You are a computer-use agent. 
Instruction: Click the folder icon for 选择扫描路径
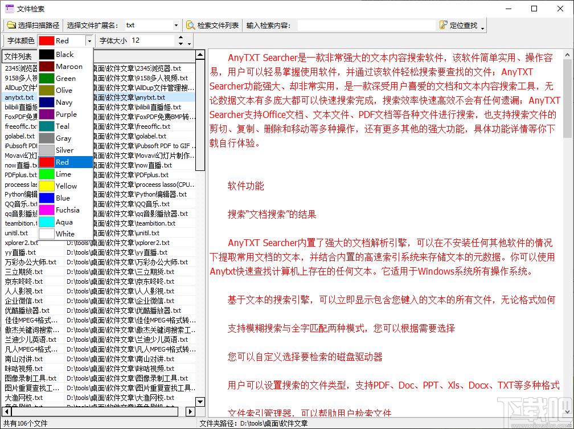coord(11,25)
